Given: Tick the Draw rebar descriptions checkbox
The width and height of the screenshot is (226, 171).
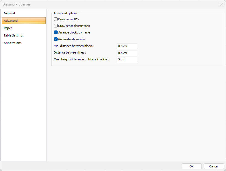Looking at the screenshot, I should [56, 26].
